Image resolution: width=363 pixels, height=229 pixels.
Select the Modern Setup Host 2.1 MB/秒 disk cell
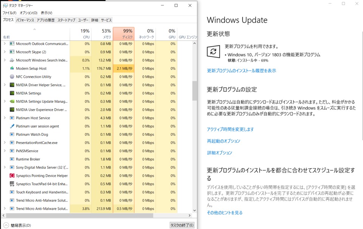coord(124,68)
